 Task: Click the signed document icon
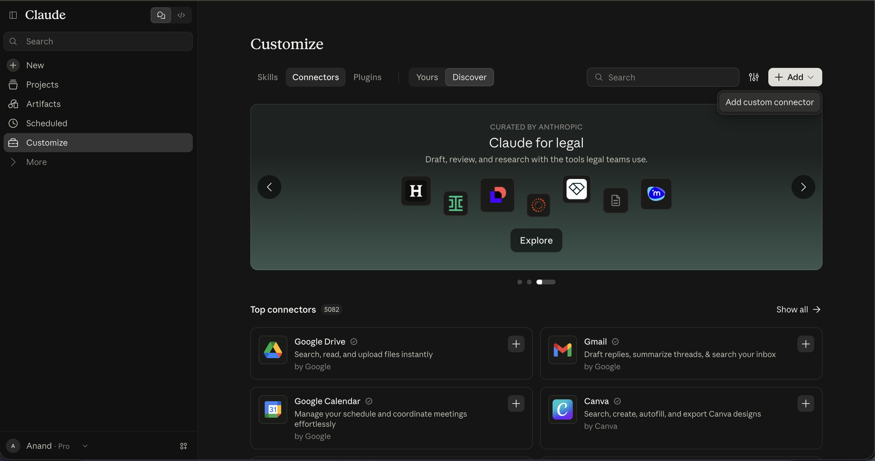615,200
